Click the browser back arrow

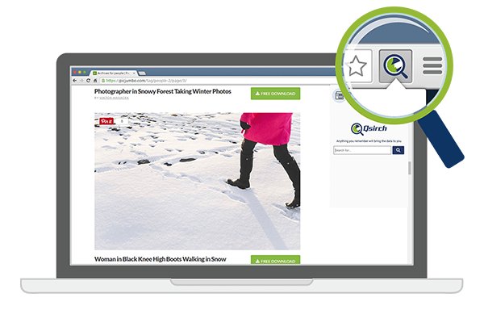(x=74, y=81)
